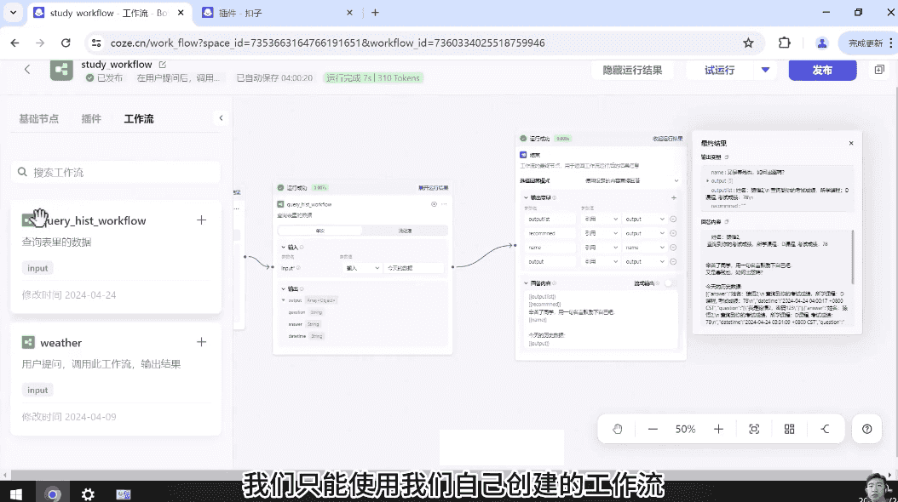Image resolution: width=898 pixels, height=502 pixels.
Task: Click the edit icon beside study_workflow title
Action: click(x=163, y=65)
